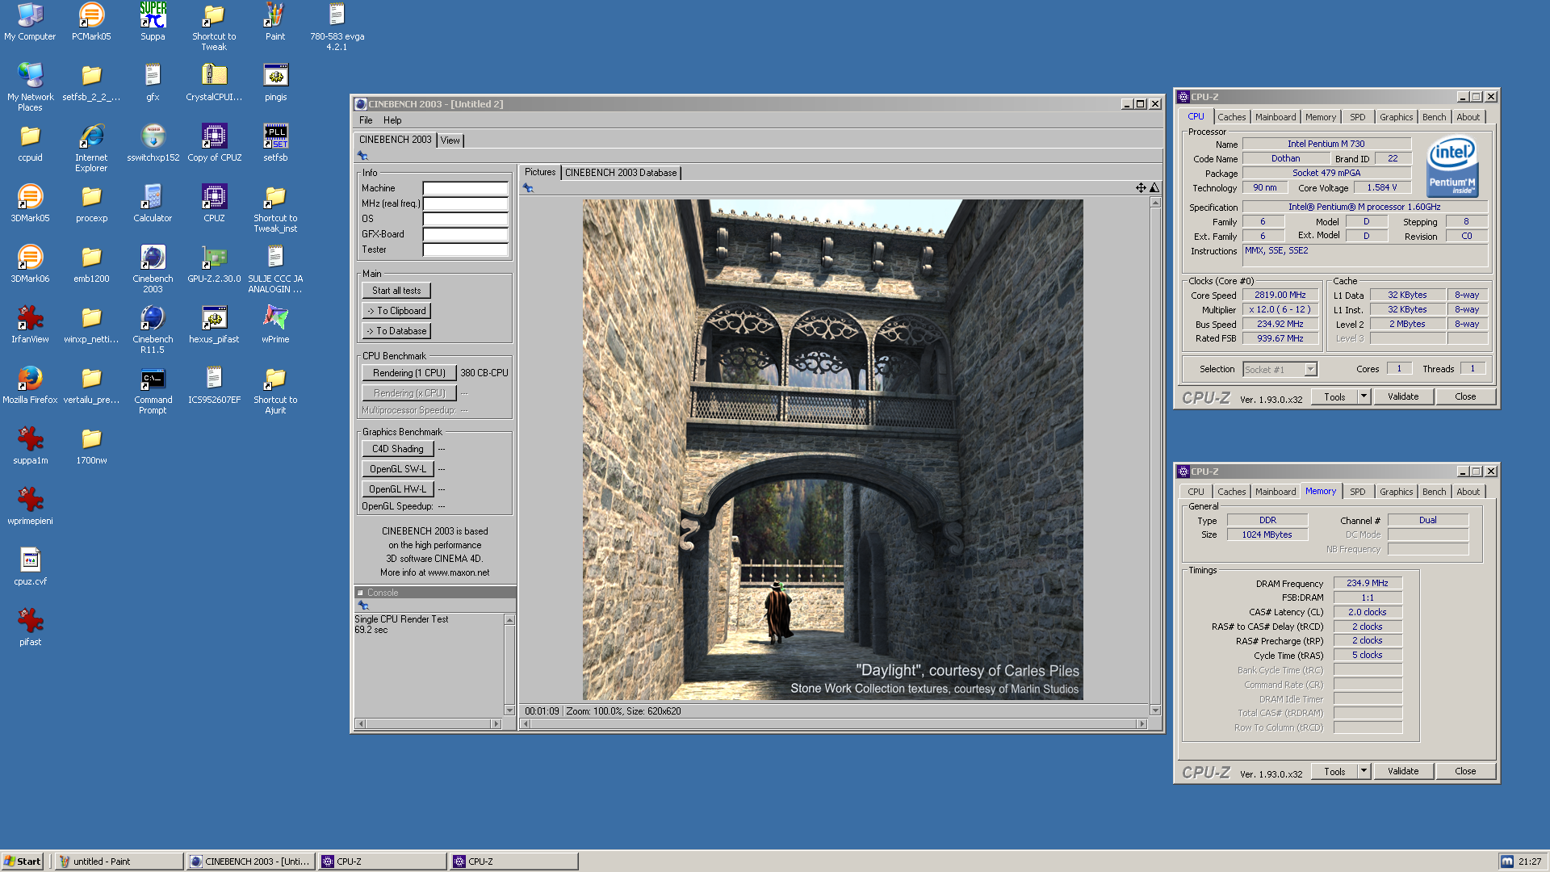This screenshot has height=872, width=1550.
Task: Click into the Tester field
Action: click(x=466, y=249)
